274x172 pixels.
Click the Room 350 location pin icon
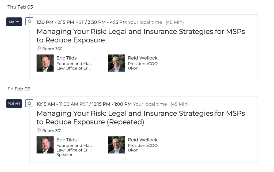click(39, 49)
